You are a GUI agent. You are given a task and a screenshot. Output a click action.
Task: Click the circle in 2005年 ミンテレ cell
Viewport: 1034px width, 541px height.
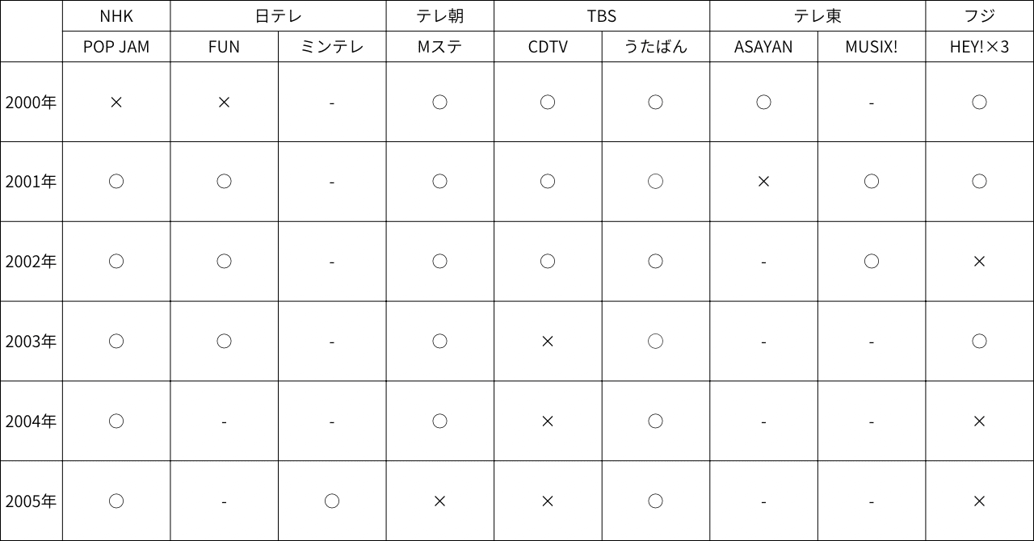coord(332,501)
